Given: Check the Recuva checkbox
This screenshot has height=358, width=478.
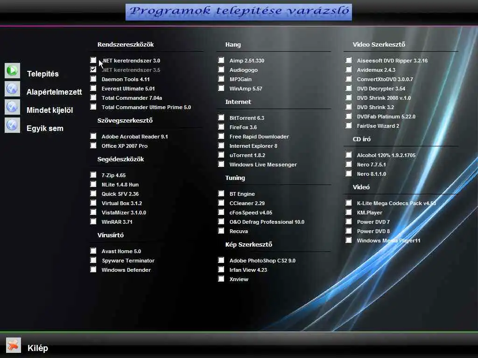Looking at the screenshot, I should pyautogui.click(x=221, y=231).
